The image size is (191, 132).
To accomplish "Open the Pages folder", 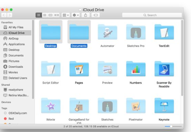I will (79, 69).
